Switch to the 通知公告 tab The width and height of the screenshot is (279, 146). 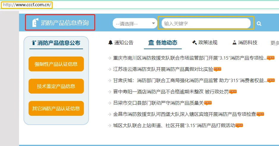tap(124, 43)
